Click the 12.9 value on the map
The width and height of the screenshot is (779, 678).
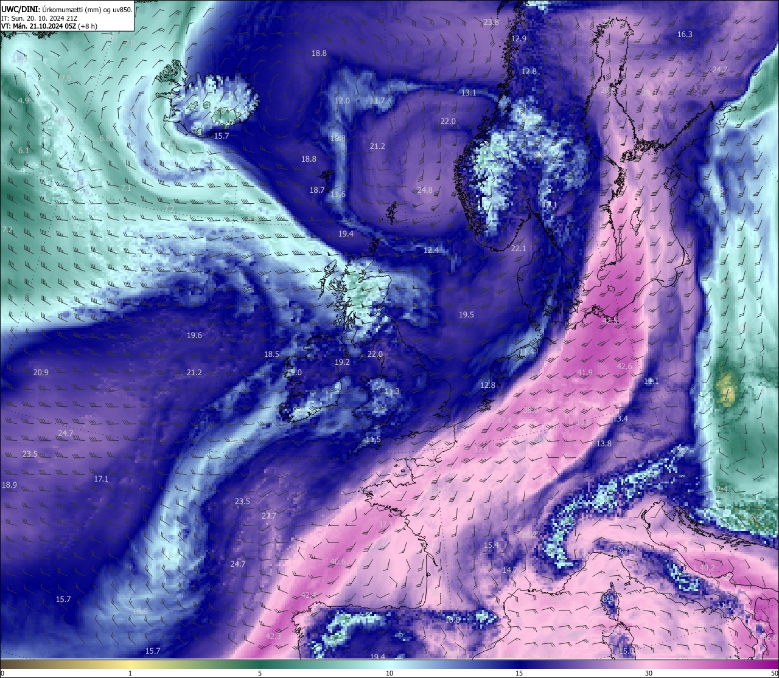519,38
